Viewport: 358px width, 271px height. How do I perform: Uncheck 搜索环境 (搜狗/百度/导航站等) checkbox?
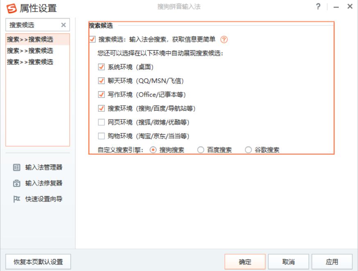[101, 108]
